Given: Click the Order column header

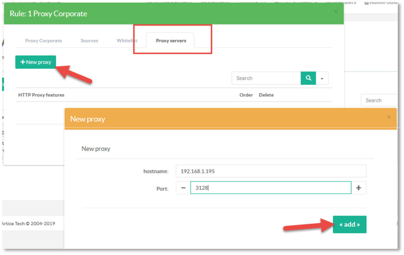Looking at the screenshot, I should tap(246, 95).
